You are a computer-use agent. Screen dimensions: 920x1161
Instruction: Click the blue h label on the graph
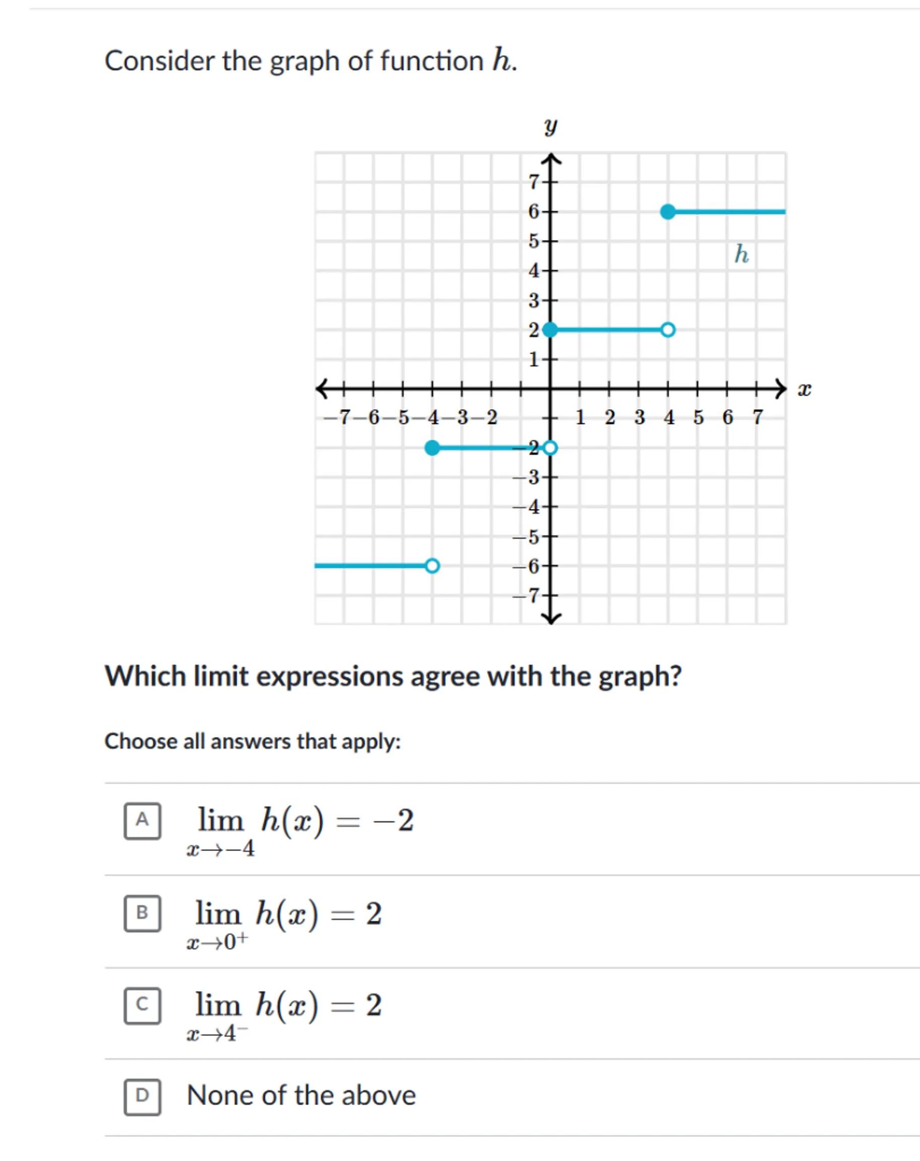coord(741,254)
